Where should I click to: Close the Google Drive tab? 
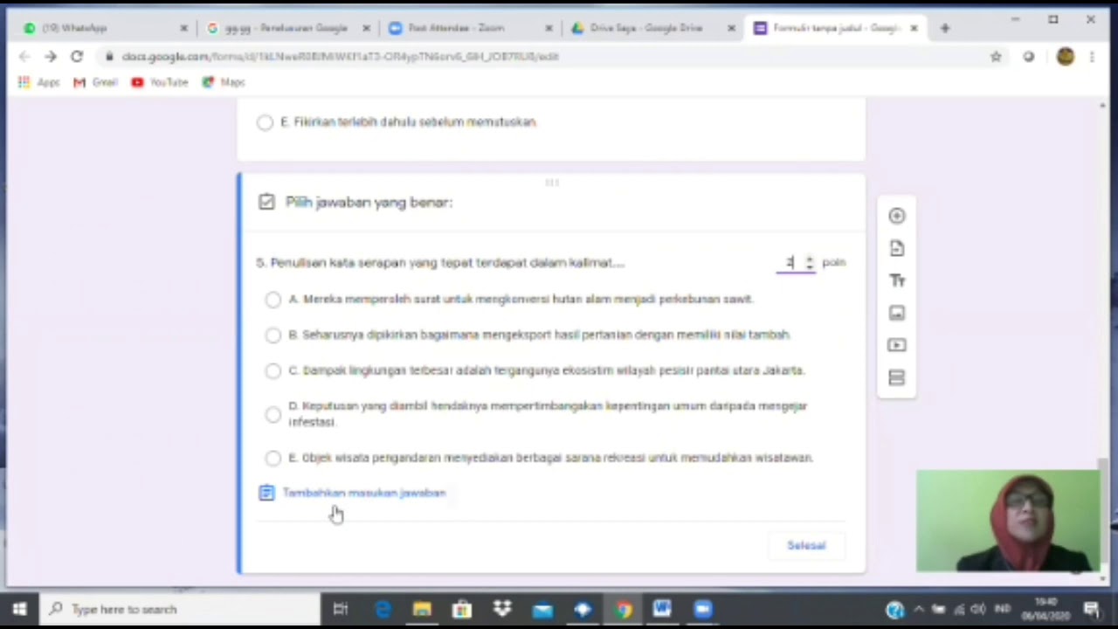click(x=731, y=28)
